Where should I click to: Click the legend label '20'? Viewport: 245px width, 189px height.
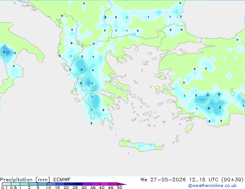[x=66, y=187]
